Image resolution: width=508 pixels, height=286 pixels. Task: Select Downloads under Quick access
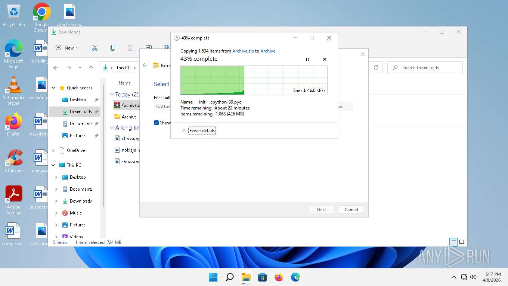coord(81,112)
